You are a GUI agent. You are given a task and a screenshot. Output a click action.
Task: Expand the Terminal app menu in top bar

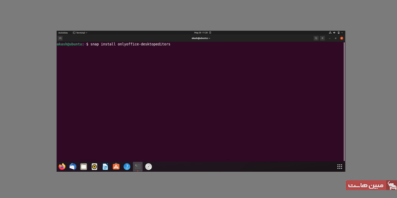(80, 33)
